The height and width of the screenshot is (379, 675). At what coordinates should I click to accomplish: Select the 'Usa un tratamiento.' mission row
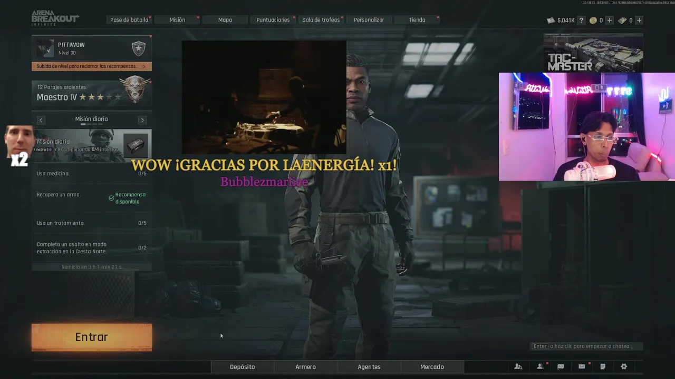pos(92,223)
